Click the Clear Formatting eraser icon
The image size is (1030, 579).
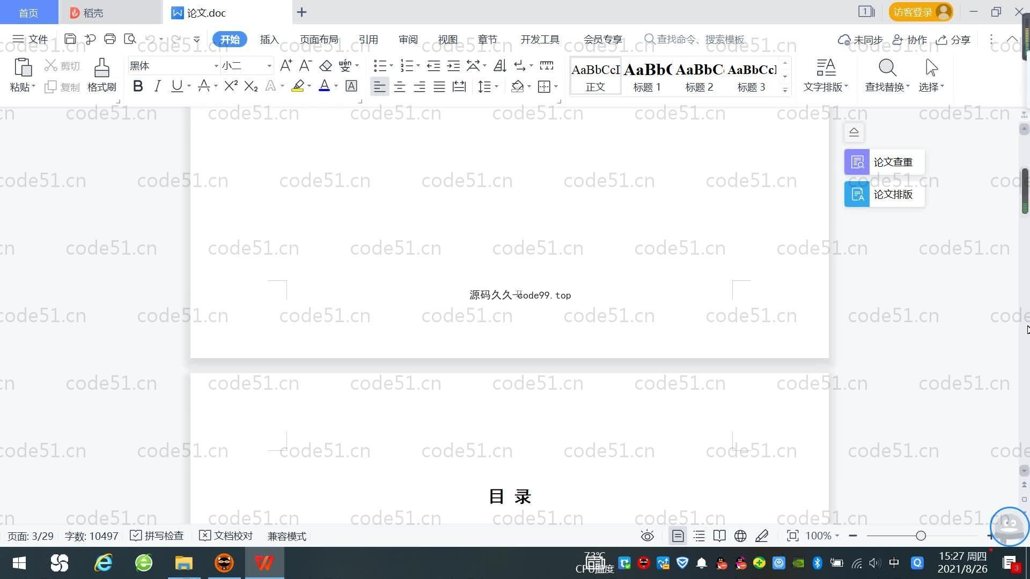[326, 65]
